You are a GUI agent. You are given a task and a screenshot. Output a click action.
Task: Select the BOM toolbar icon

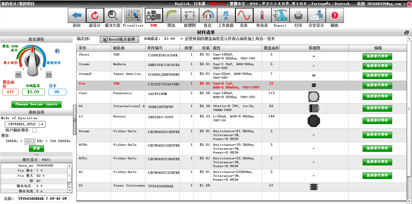(x=154, y=15)
